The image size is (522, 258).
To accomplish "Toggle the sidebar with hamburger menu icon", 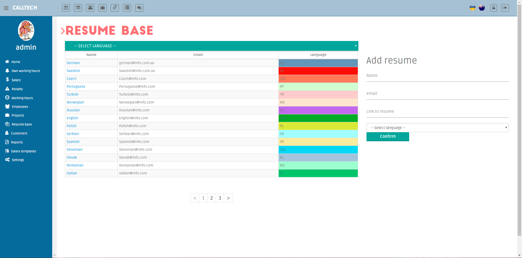I will pos(6,8).
